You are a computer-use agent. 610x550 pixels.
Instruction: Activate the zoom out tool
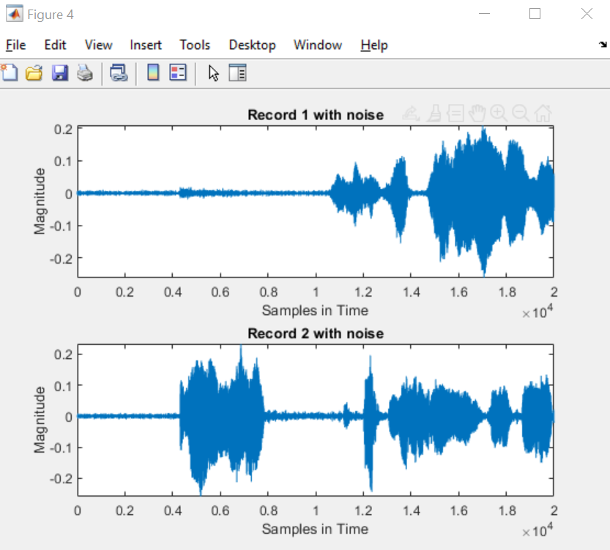tap(520, 114)
